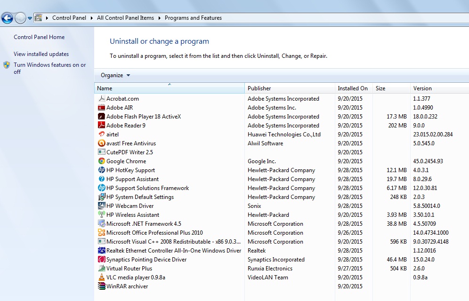Click the Google Chrome program icon
469x301 pixels.
(101, 161)
